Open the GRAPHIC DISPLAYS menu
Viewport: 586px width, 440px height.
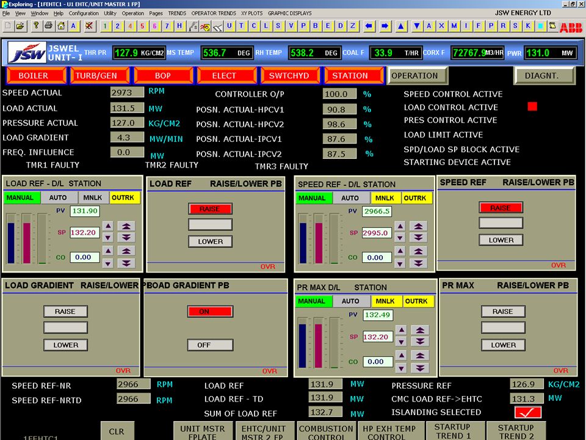[x=289, y=13]
